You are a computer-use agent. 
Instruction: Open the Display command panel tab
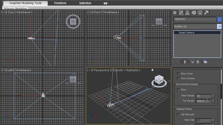[x=200, y=12]
